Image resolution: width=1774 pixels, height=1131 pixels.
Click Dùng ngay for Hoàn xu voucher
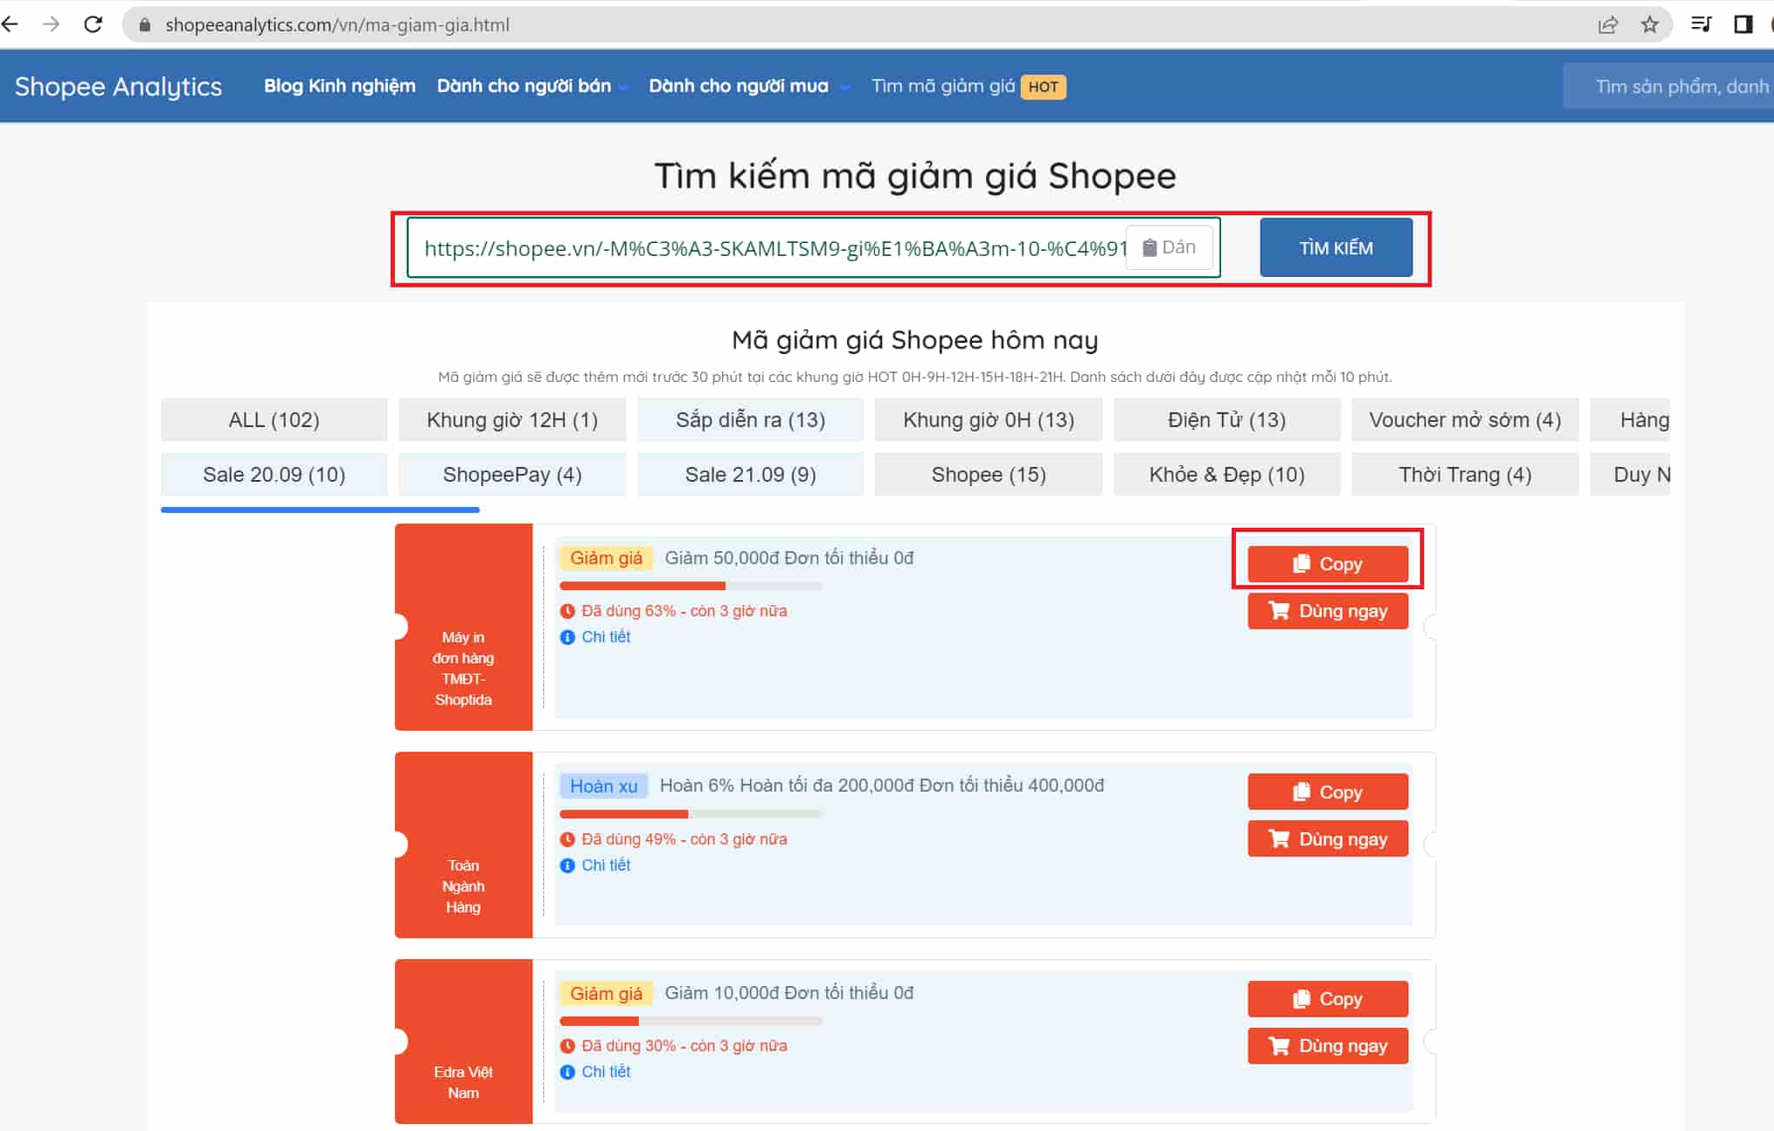[1327, 839]
